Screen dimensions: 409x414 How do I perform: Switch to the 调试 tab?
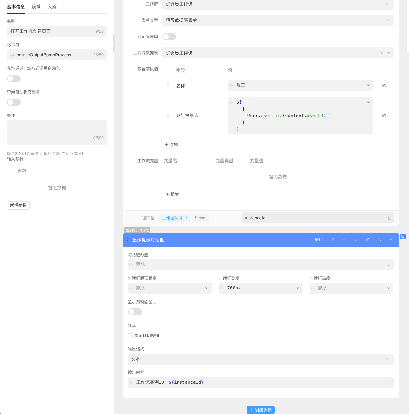[x=36, y=7]
